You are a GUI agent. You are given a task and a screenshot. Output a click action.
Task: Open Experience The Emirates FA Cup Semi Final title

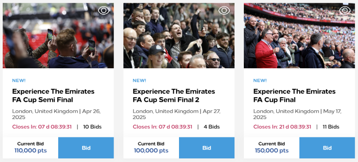click(53, 96)
